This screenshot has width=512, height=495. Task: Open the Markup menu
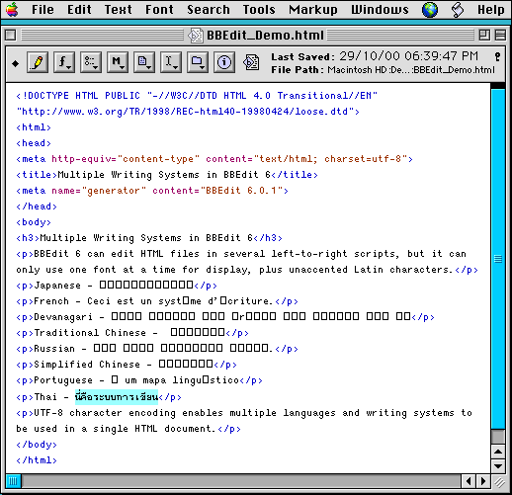313,10
